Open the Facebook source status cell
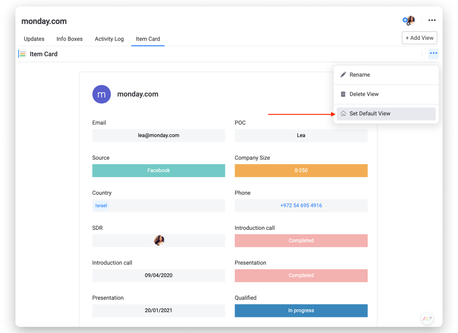Image resolution: width=458 pixels, height=333 pixels. point(159,171)
